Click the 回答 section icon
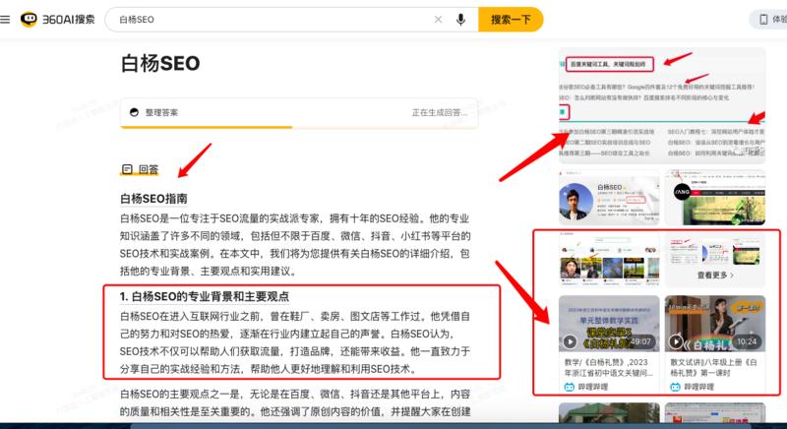Image resolution: width=787 pixels, height=429 pixels. click(127, 169)
